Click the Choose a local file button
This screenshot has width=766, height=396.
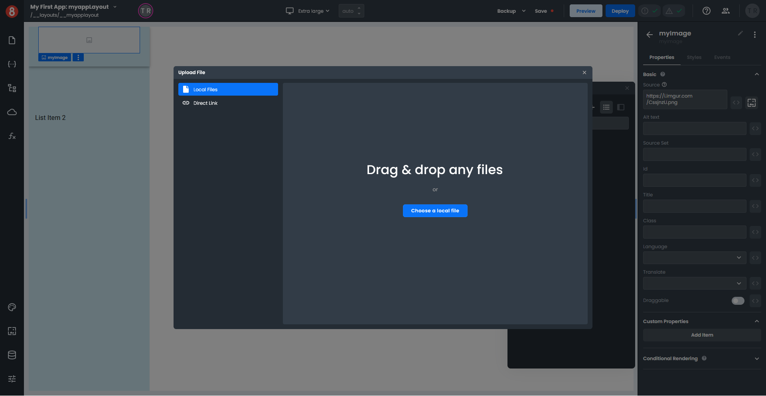point(435,211)
